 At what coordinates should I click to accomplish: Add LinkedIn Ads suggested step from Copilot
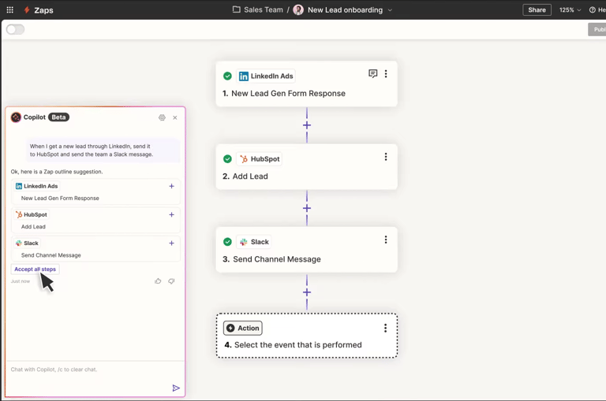[171, 187]
